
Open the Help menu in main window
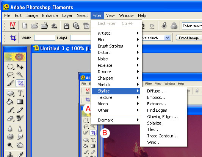(142, 15)
